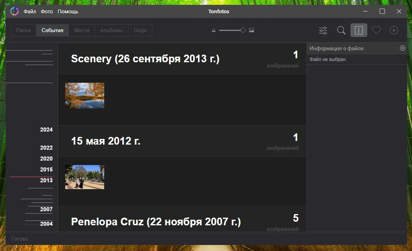Click the small thumbnail size icon
The image size is (412, 251).
click(214, 31)
